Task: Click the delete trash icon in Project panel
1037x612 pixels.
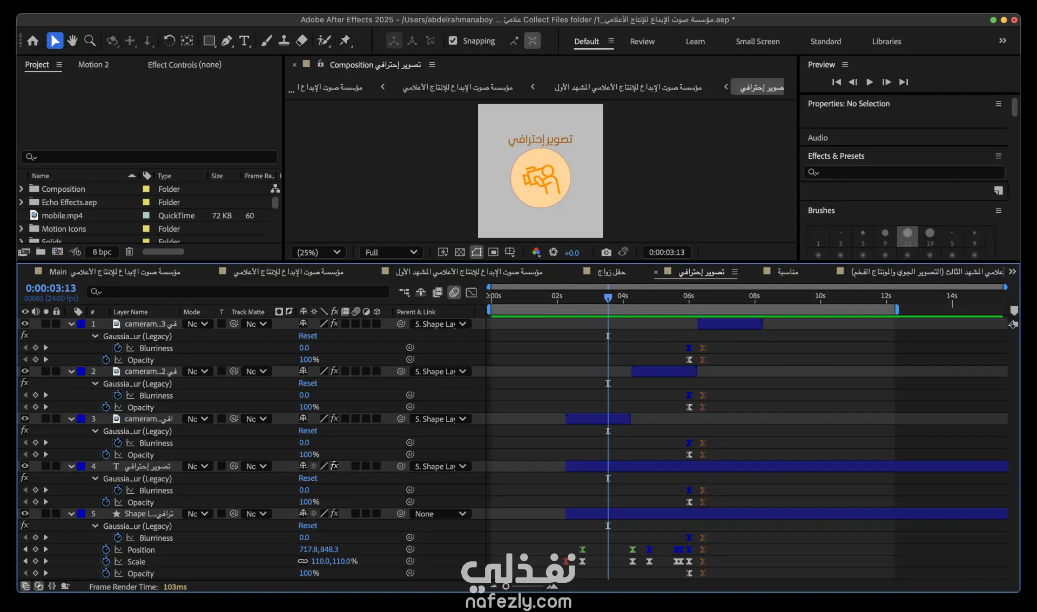Action: pyautogui.click(x=129, y=252)
